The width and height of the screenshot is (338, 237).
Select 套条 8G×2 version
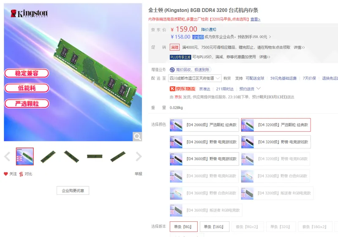coord(248,227)
